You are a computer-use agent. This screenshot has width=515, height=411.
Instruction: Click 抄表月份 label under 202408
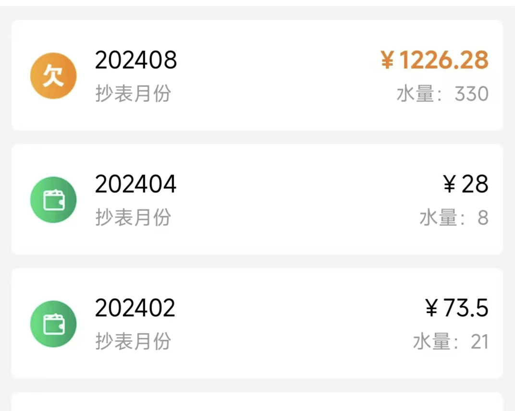click(x=133, y=93)
